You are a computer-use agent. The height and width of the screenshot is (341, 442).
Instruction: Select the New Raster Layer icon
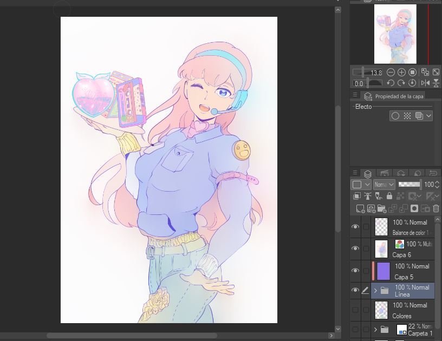pyautogui.click(x=360, y=209)
